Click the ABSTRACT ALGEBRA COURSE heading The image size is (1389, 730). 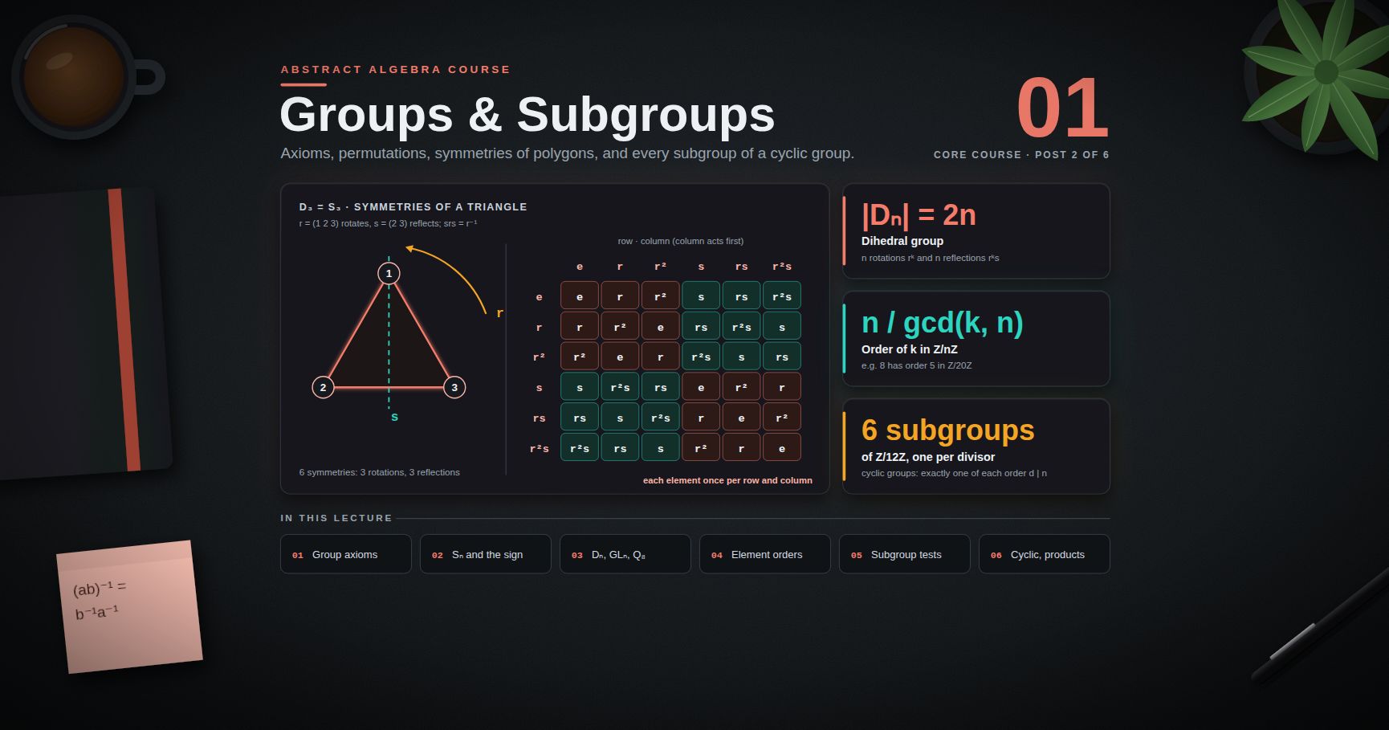click(396, 70)
